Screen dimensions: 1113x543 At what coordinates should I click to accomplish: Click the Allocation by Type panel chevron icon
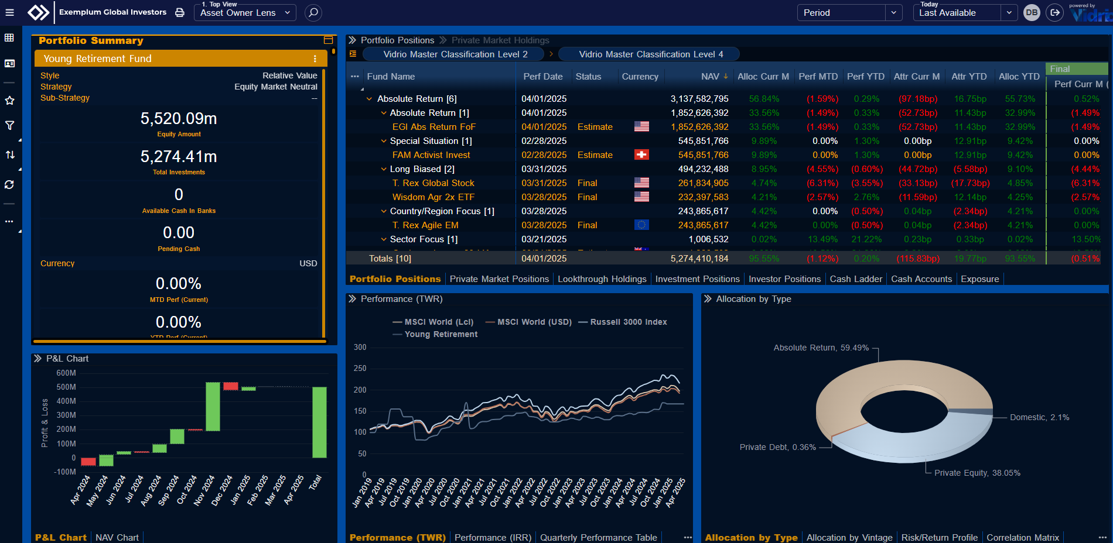click(x=708, y=299)
